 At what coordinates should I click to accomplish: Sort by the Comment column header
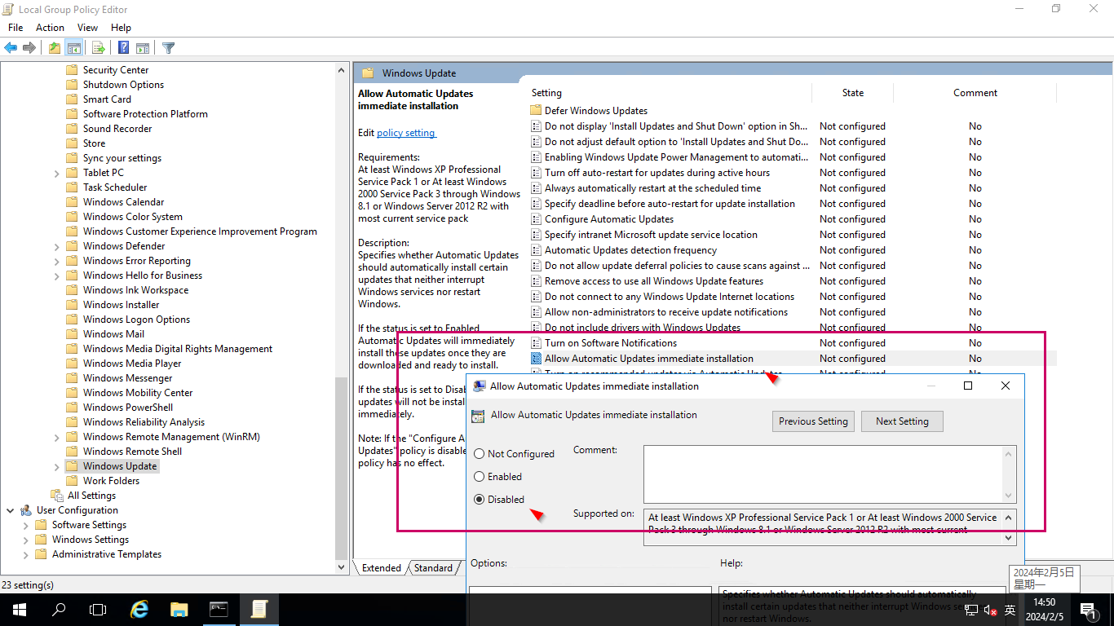pos(975,93)
